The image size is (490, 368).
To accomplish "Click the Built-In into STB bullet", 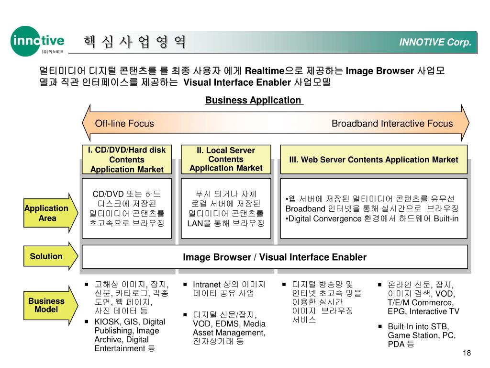I will point(417,335).
